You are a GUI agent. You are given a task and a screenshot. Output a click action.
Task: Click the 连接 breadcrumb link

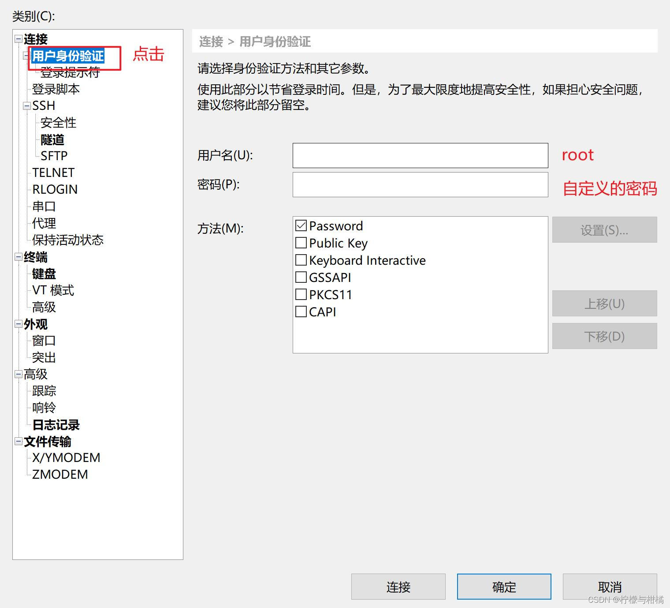211,41
